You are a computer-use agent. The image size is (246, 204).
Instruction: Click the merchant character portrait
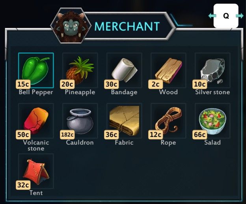(71, 26)
